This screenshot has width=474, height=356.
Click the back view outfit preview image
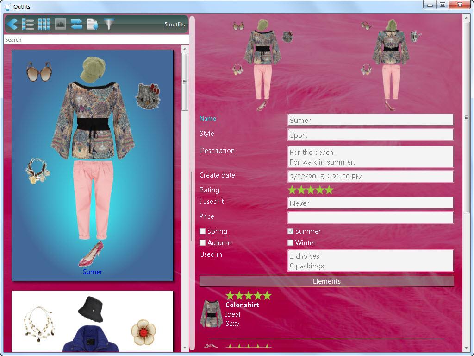[391, 65]
